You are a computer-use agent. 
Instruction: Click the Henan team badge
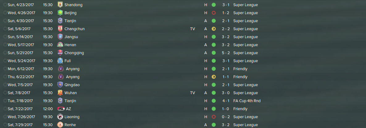pyautogui.click(x=60, y=45)
